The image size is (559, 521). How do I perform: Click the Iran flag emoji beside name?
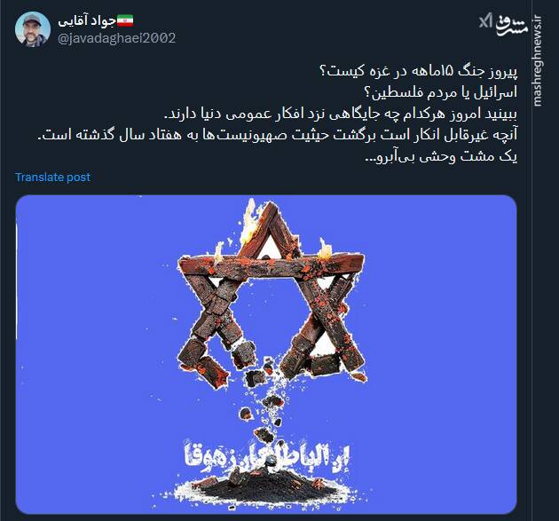(125, 20)
